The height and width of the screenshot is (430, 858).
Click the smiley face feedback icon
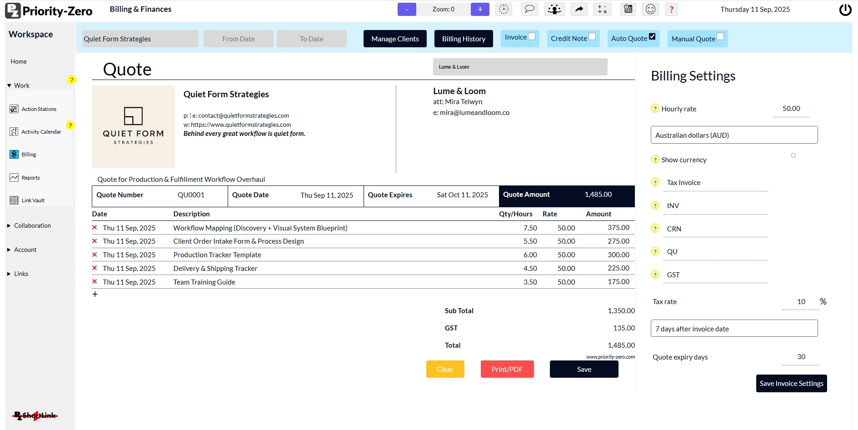650,9
